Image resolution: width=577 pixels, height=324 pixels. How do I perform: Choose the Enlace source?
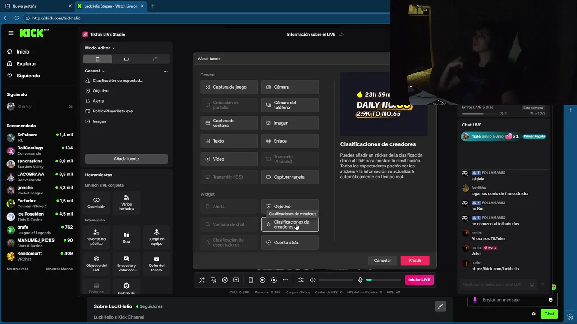[x=290, y=141]
